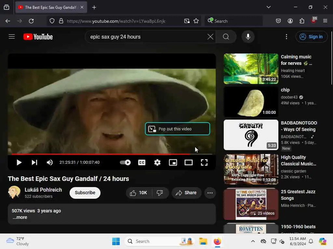Open the Extensions puzzle icon

coord(302,21)
